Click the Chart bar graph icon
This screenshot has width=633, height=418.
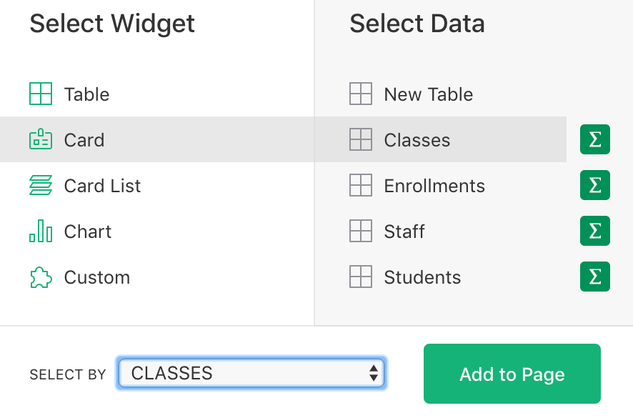click(42, 231)
